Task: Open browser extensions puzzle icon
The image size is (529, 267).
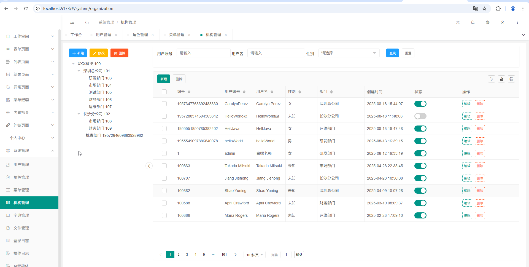Action: click(498, 9)
